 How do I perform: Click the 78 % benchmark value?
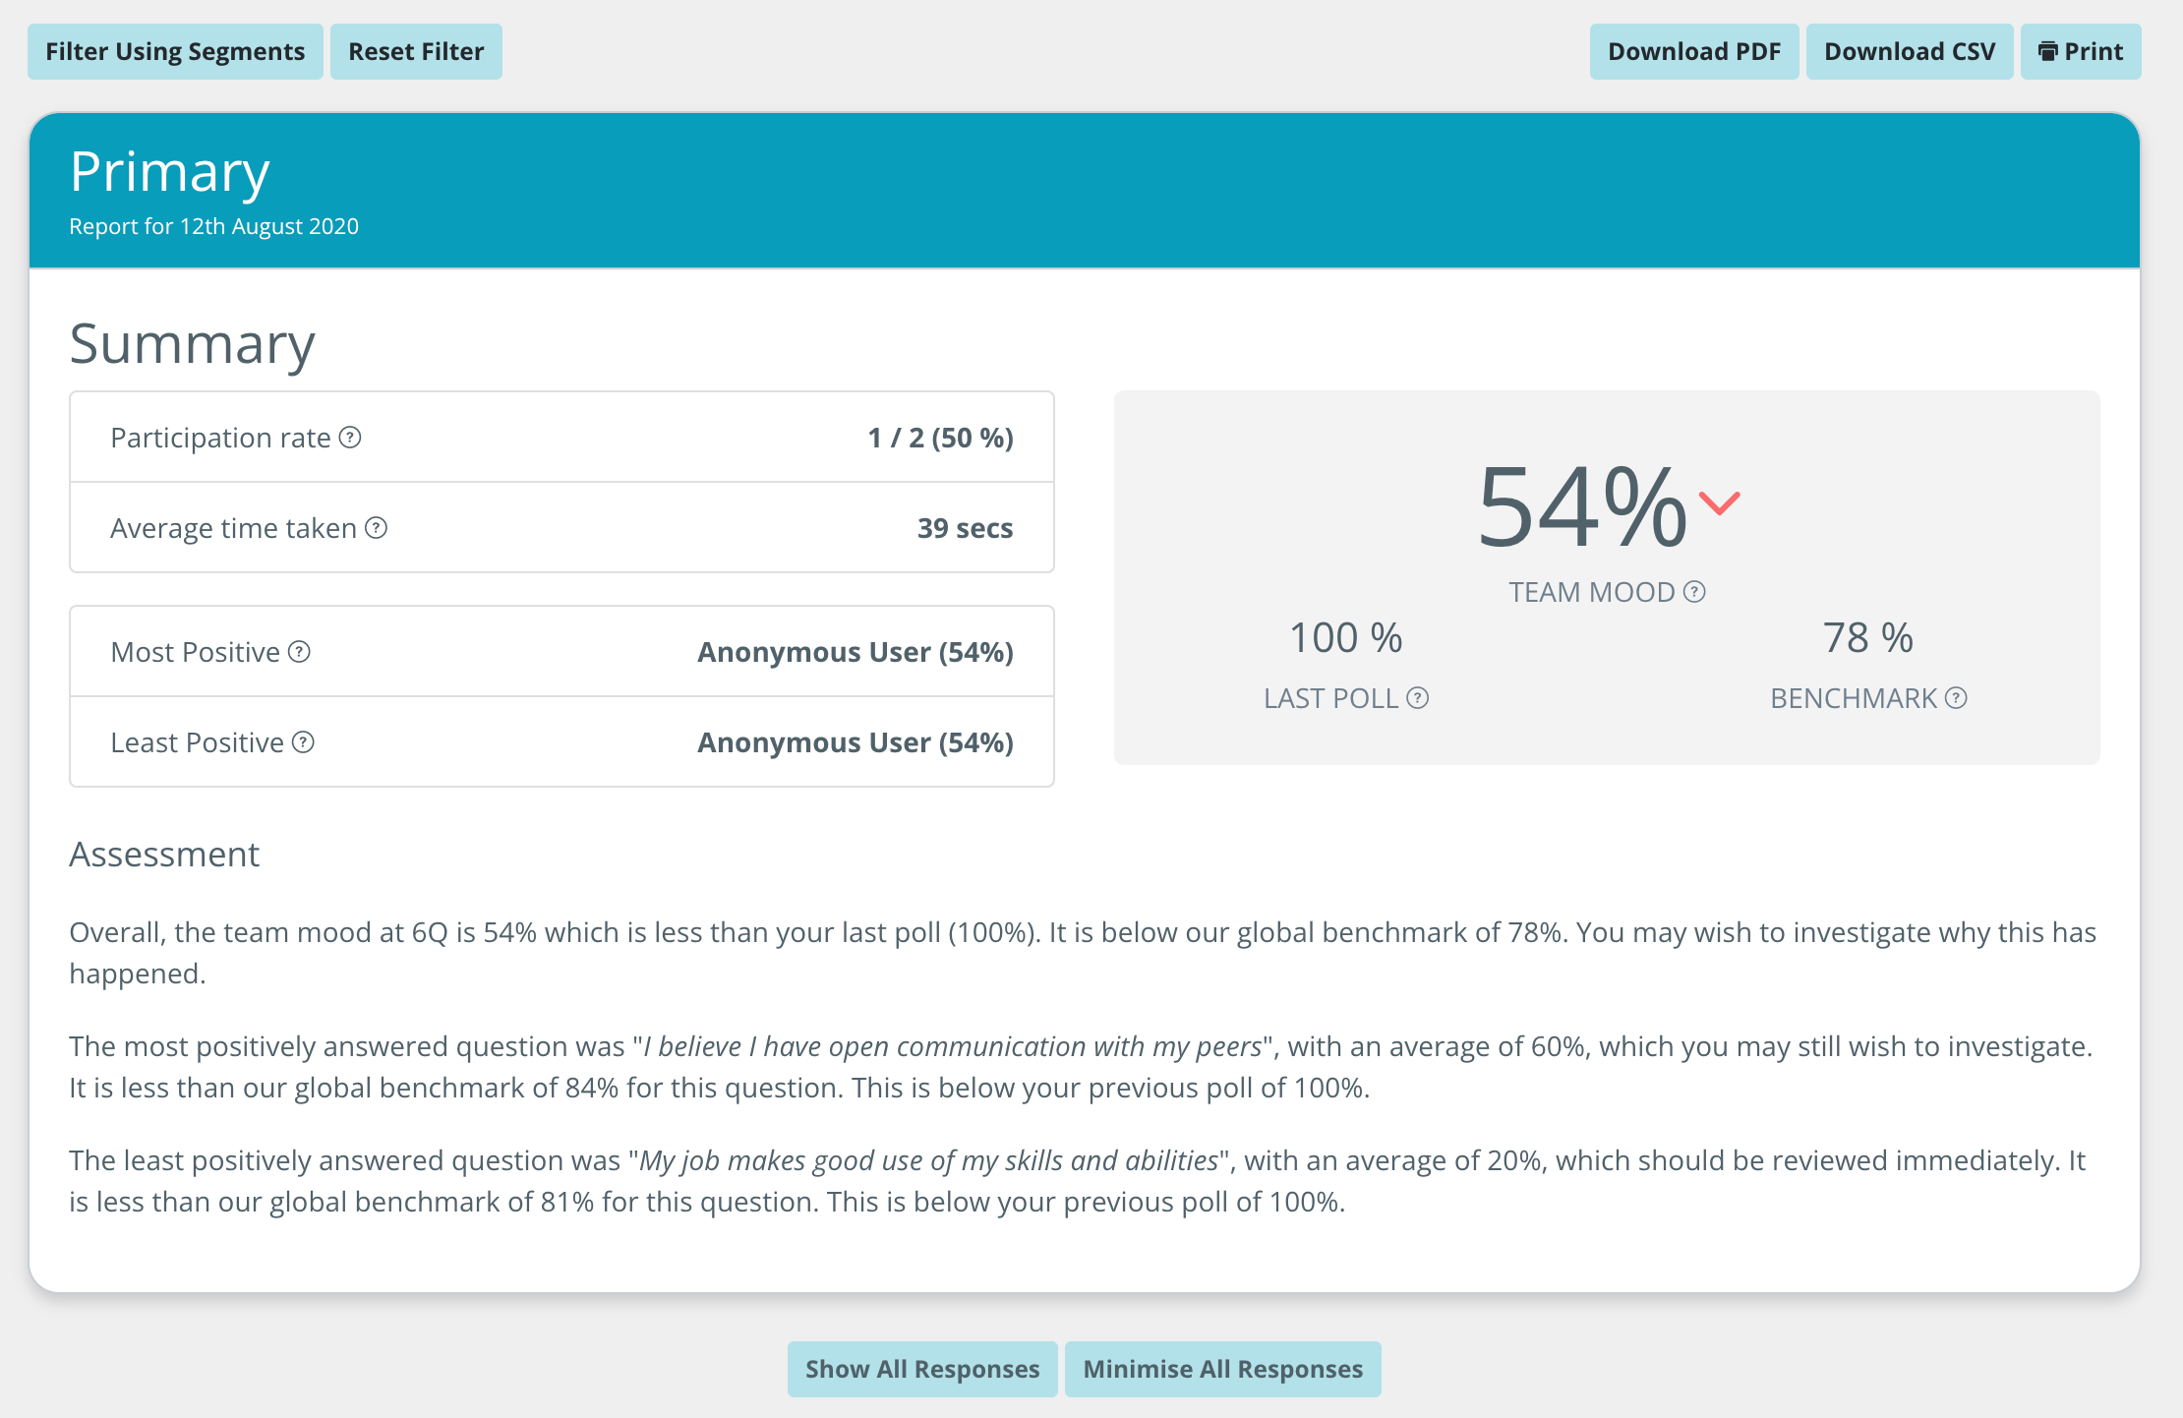tap(1868, 638)
